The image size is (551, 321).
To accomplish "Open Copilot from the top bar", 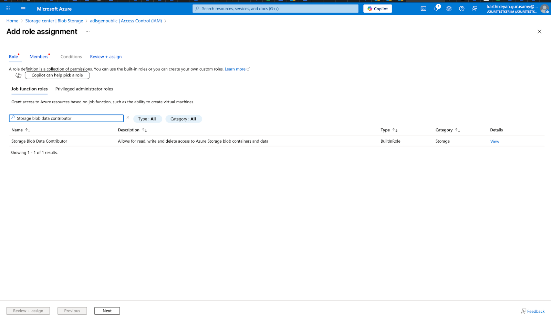I will tap(377, 9).
